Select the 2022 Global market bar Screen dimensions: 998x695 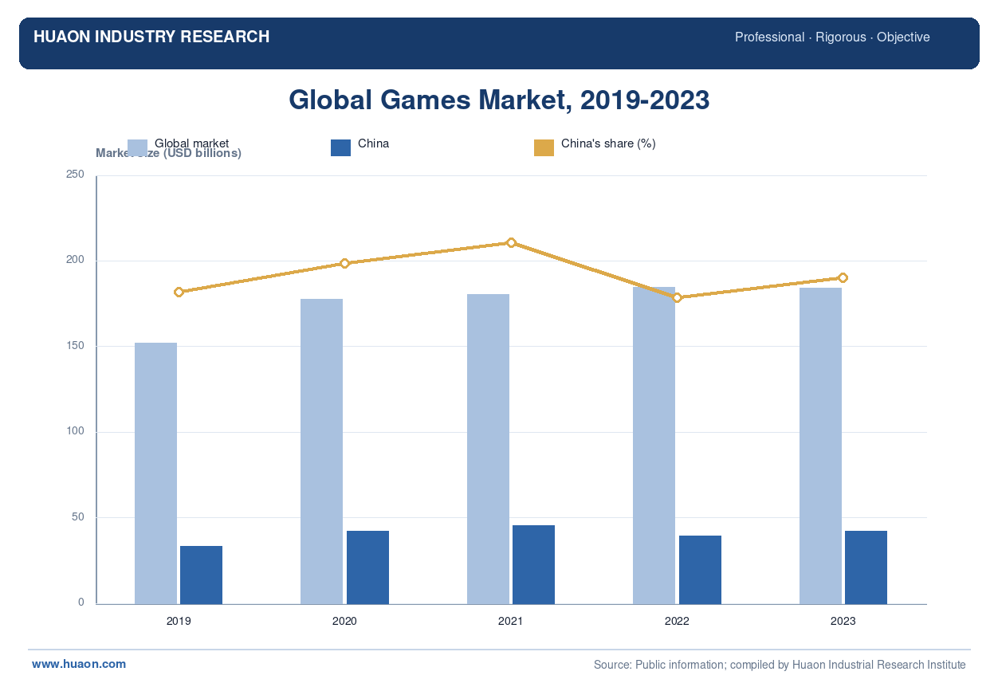click(x=654, y=446)
